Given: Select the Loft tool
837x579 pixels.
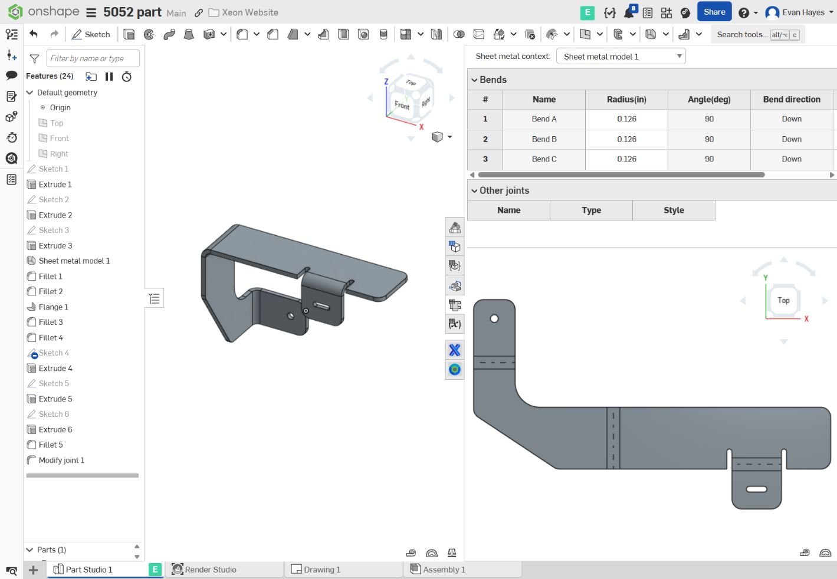Looking at the screenshot, I should click(x=189, y=35).
